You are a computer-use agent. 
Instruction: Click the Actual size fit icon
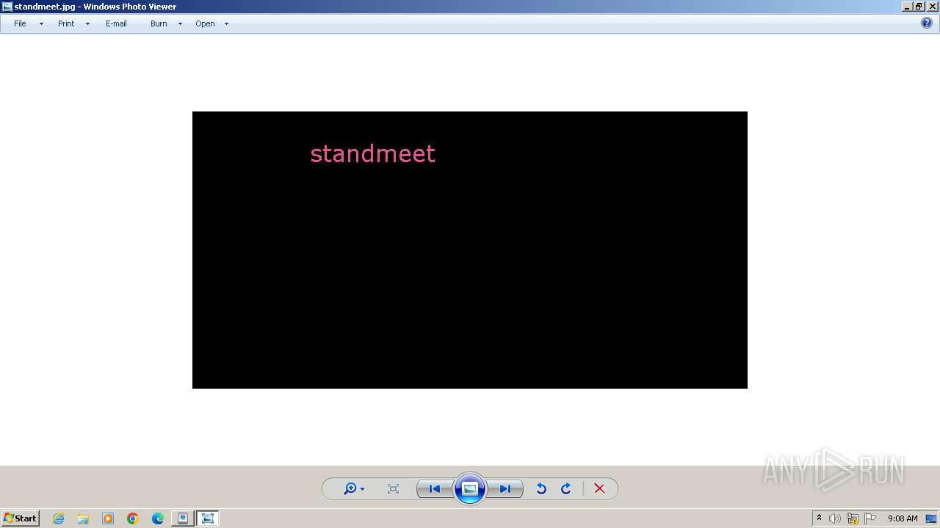[x=393, y=488]
